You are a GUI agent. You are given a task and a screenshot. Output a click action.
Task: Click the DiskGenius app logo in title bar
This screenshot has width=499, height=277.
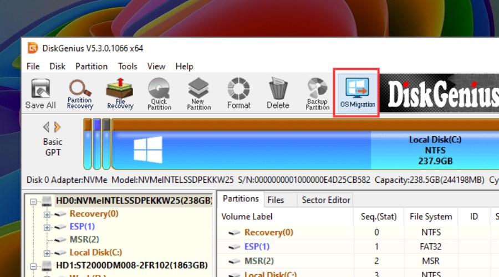(33, 48)
